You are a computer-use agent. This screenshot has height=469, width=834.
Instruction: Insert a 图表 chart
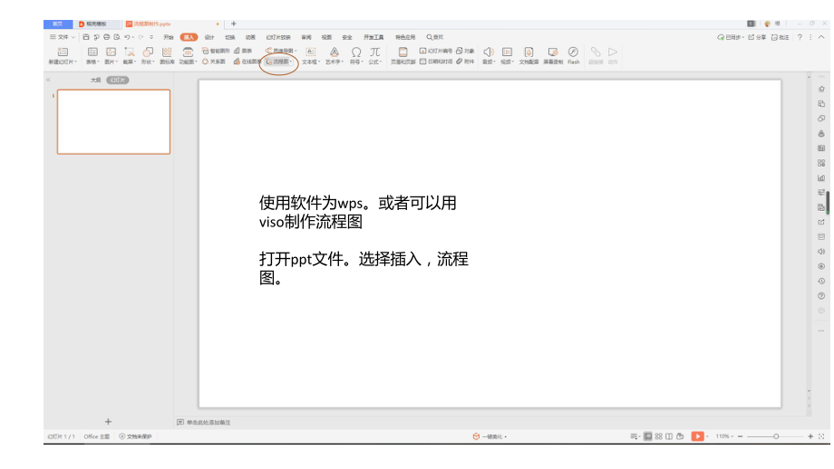[x=243, y=51]
